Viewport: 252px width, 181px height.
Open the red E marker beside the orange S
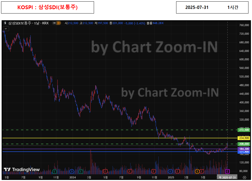[x=202, y=172]
